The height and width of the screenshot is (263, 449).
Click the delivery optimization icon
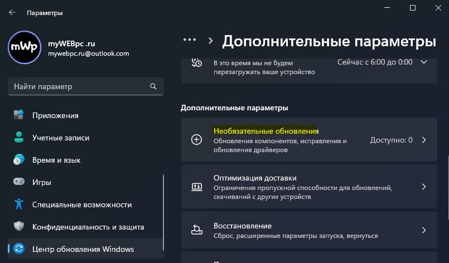(x=197, y=187)
